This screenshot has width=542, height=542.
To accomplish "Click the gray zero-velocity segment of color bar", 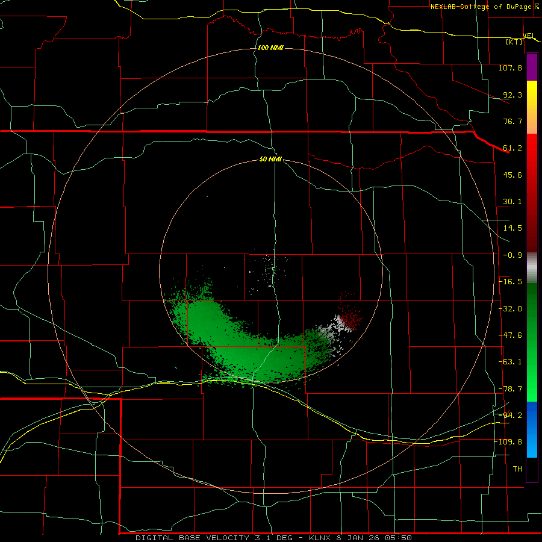I will [532, 268].
